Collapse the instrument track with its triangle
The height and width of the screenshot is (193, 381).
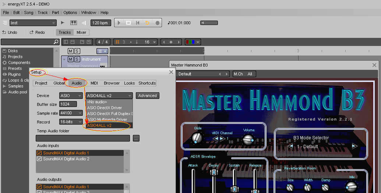64,59
